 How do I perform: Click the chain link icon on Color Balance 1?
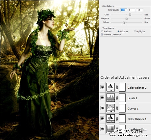point(117,119)
